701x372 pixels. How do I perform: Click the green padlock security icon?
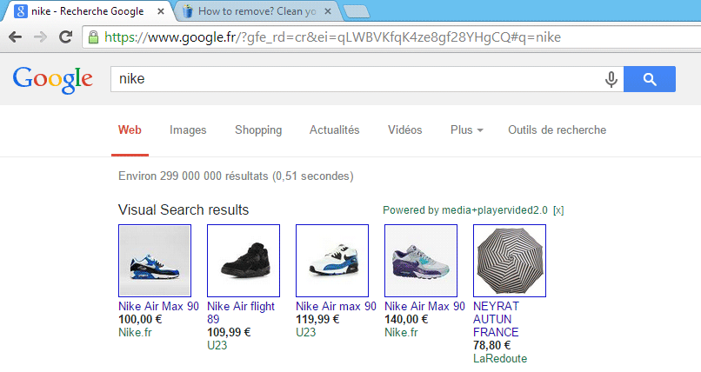[x=93, y=37]
